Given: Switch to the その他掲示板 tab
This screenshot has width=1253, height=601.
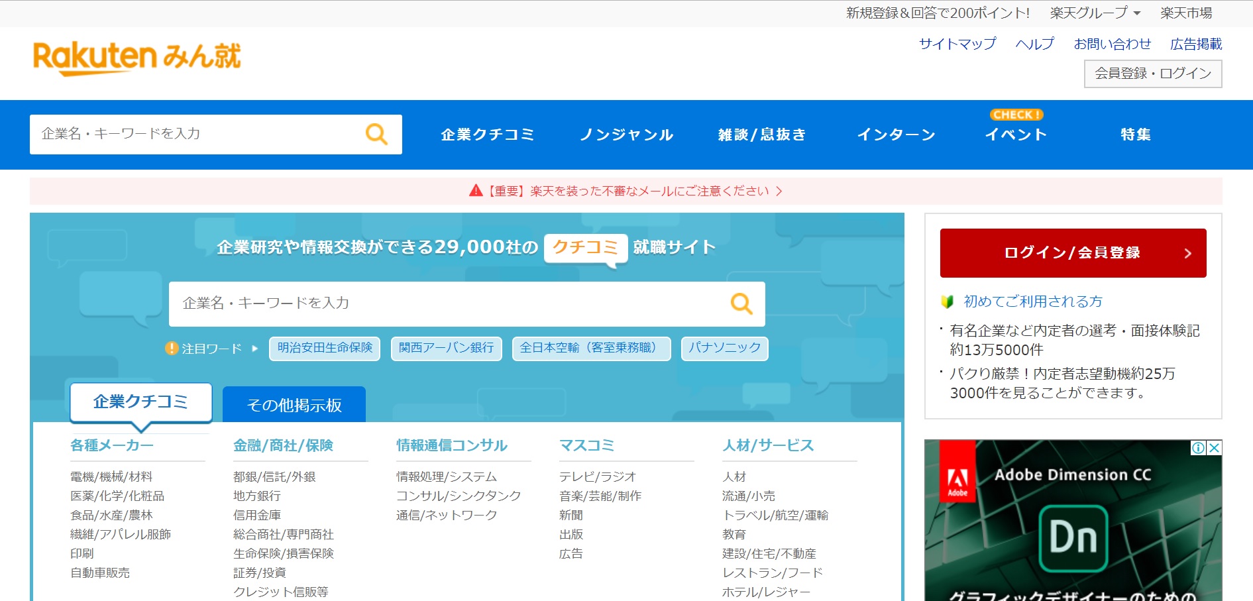Looking at the screenshot, I should pyautogui.click(x=294, y=405).
